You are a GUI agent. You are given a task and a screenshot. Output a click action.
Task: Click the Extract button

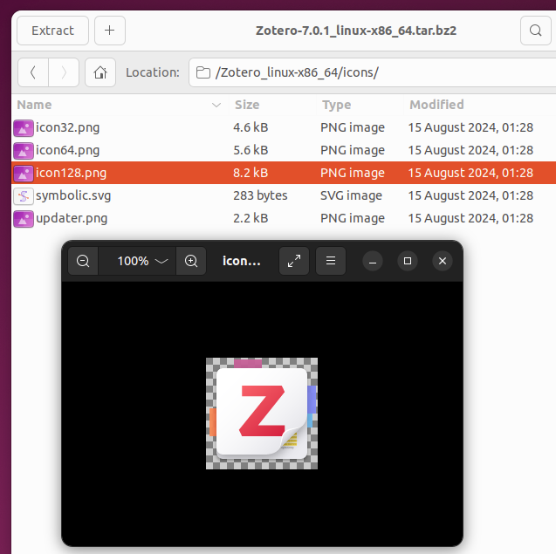click(x=52, y=31)
